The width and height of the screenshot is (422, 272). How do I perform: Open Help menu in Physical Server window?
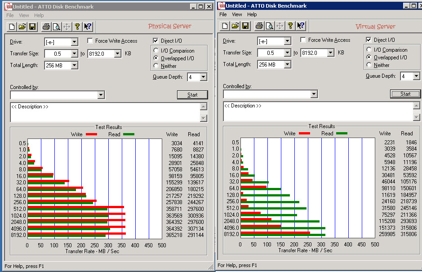pos(39,15)
